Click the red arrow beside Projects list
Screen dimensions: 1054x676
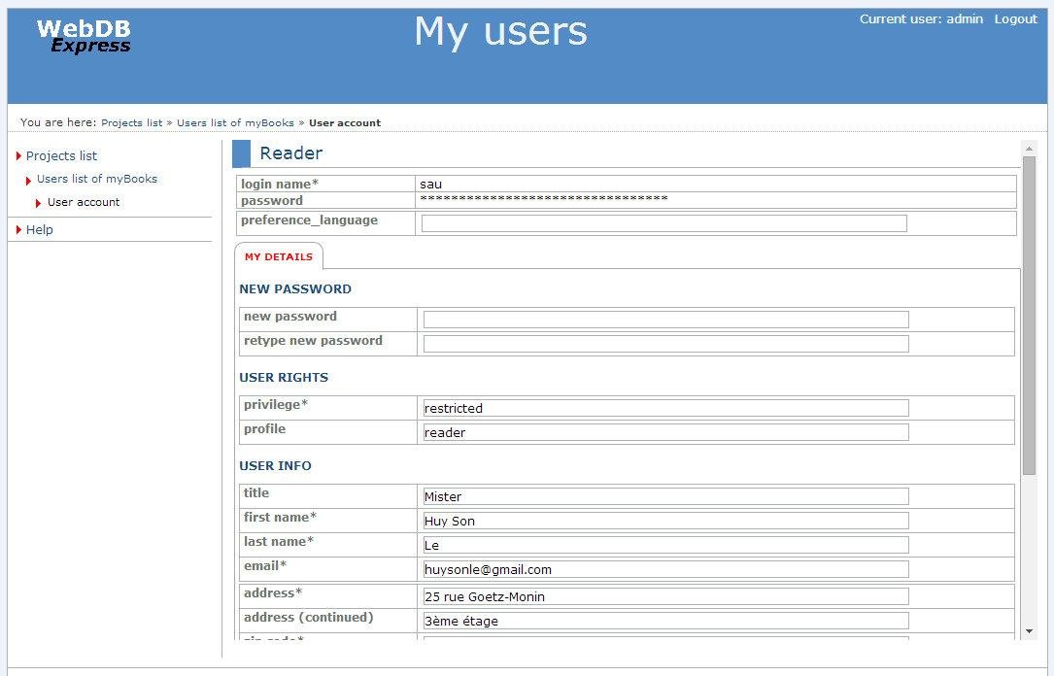click(19, 156)
